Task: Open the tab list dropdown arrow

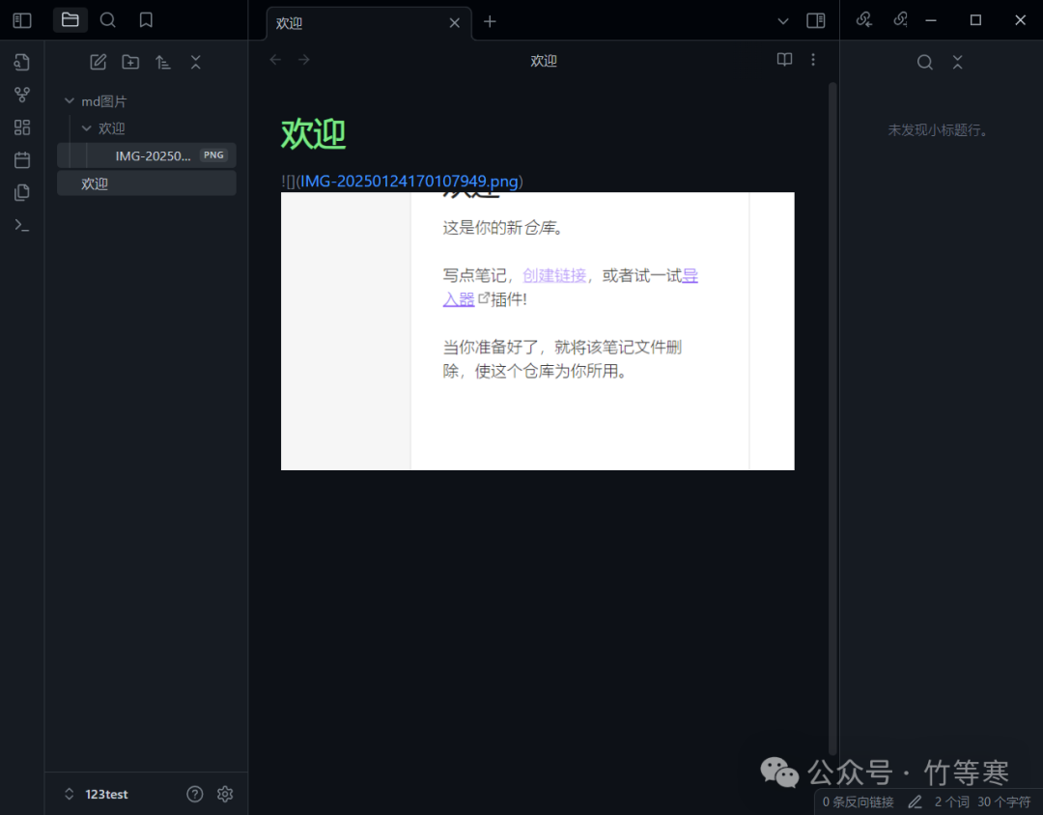Action: [784, 21]
